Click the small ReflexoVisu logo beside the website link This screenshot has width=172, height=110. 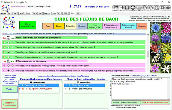tap(5, 8)
